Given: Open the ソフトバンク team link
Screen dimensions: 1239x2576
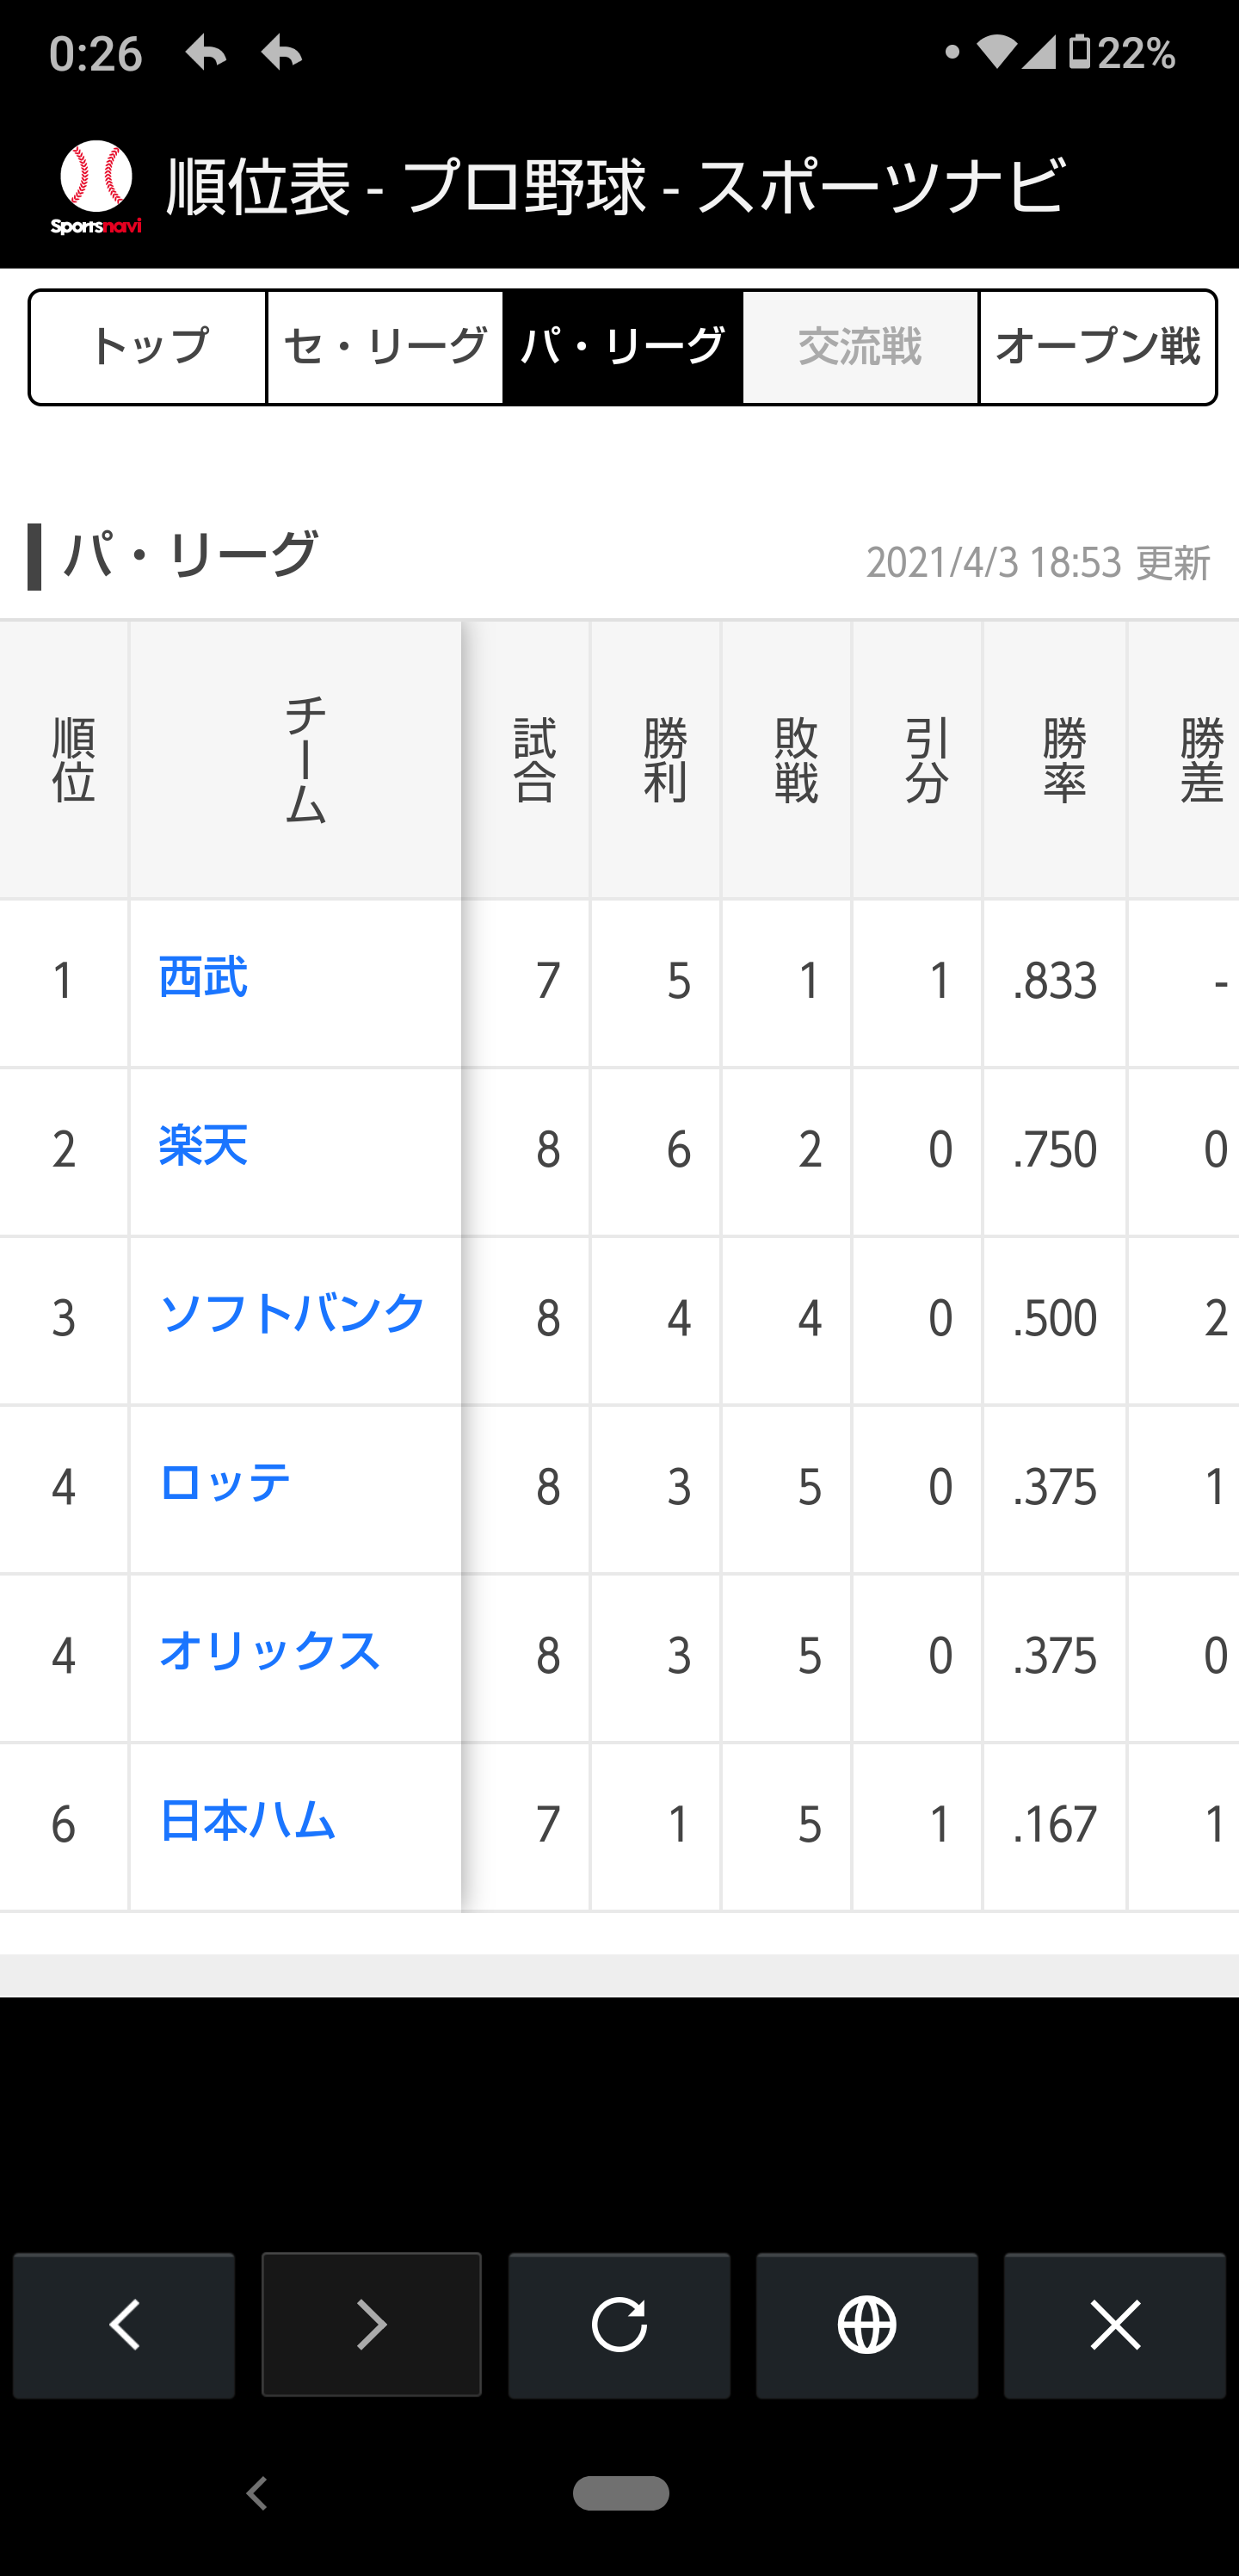Looking at the screenshot, I should (293, 1314).
